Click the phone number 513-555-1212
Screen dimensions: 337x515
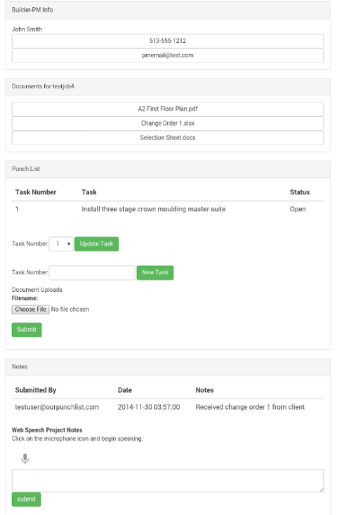click(x=168, y=41)
